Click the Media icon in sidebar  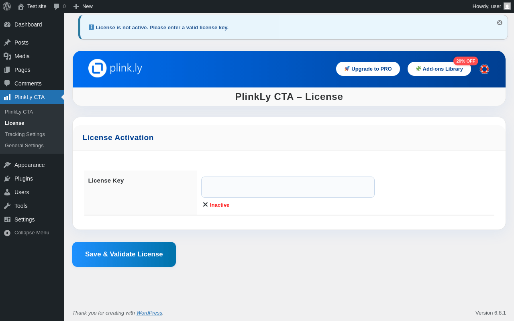[7, 56]
